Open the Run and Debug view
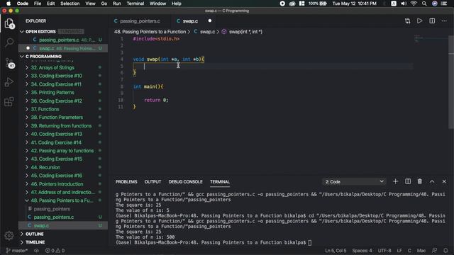This screenshot has width=454, height=255. tap(9, 82)
